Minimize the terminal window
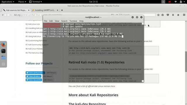Screen dimensions: 187x105 [132, 17]
